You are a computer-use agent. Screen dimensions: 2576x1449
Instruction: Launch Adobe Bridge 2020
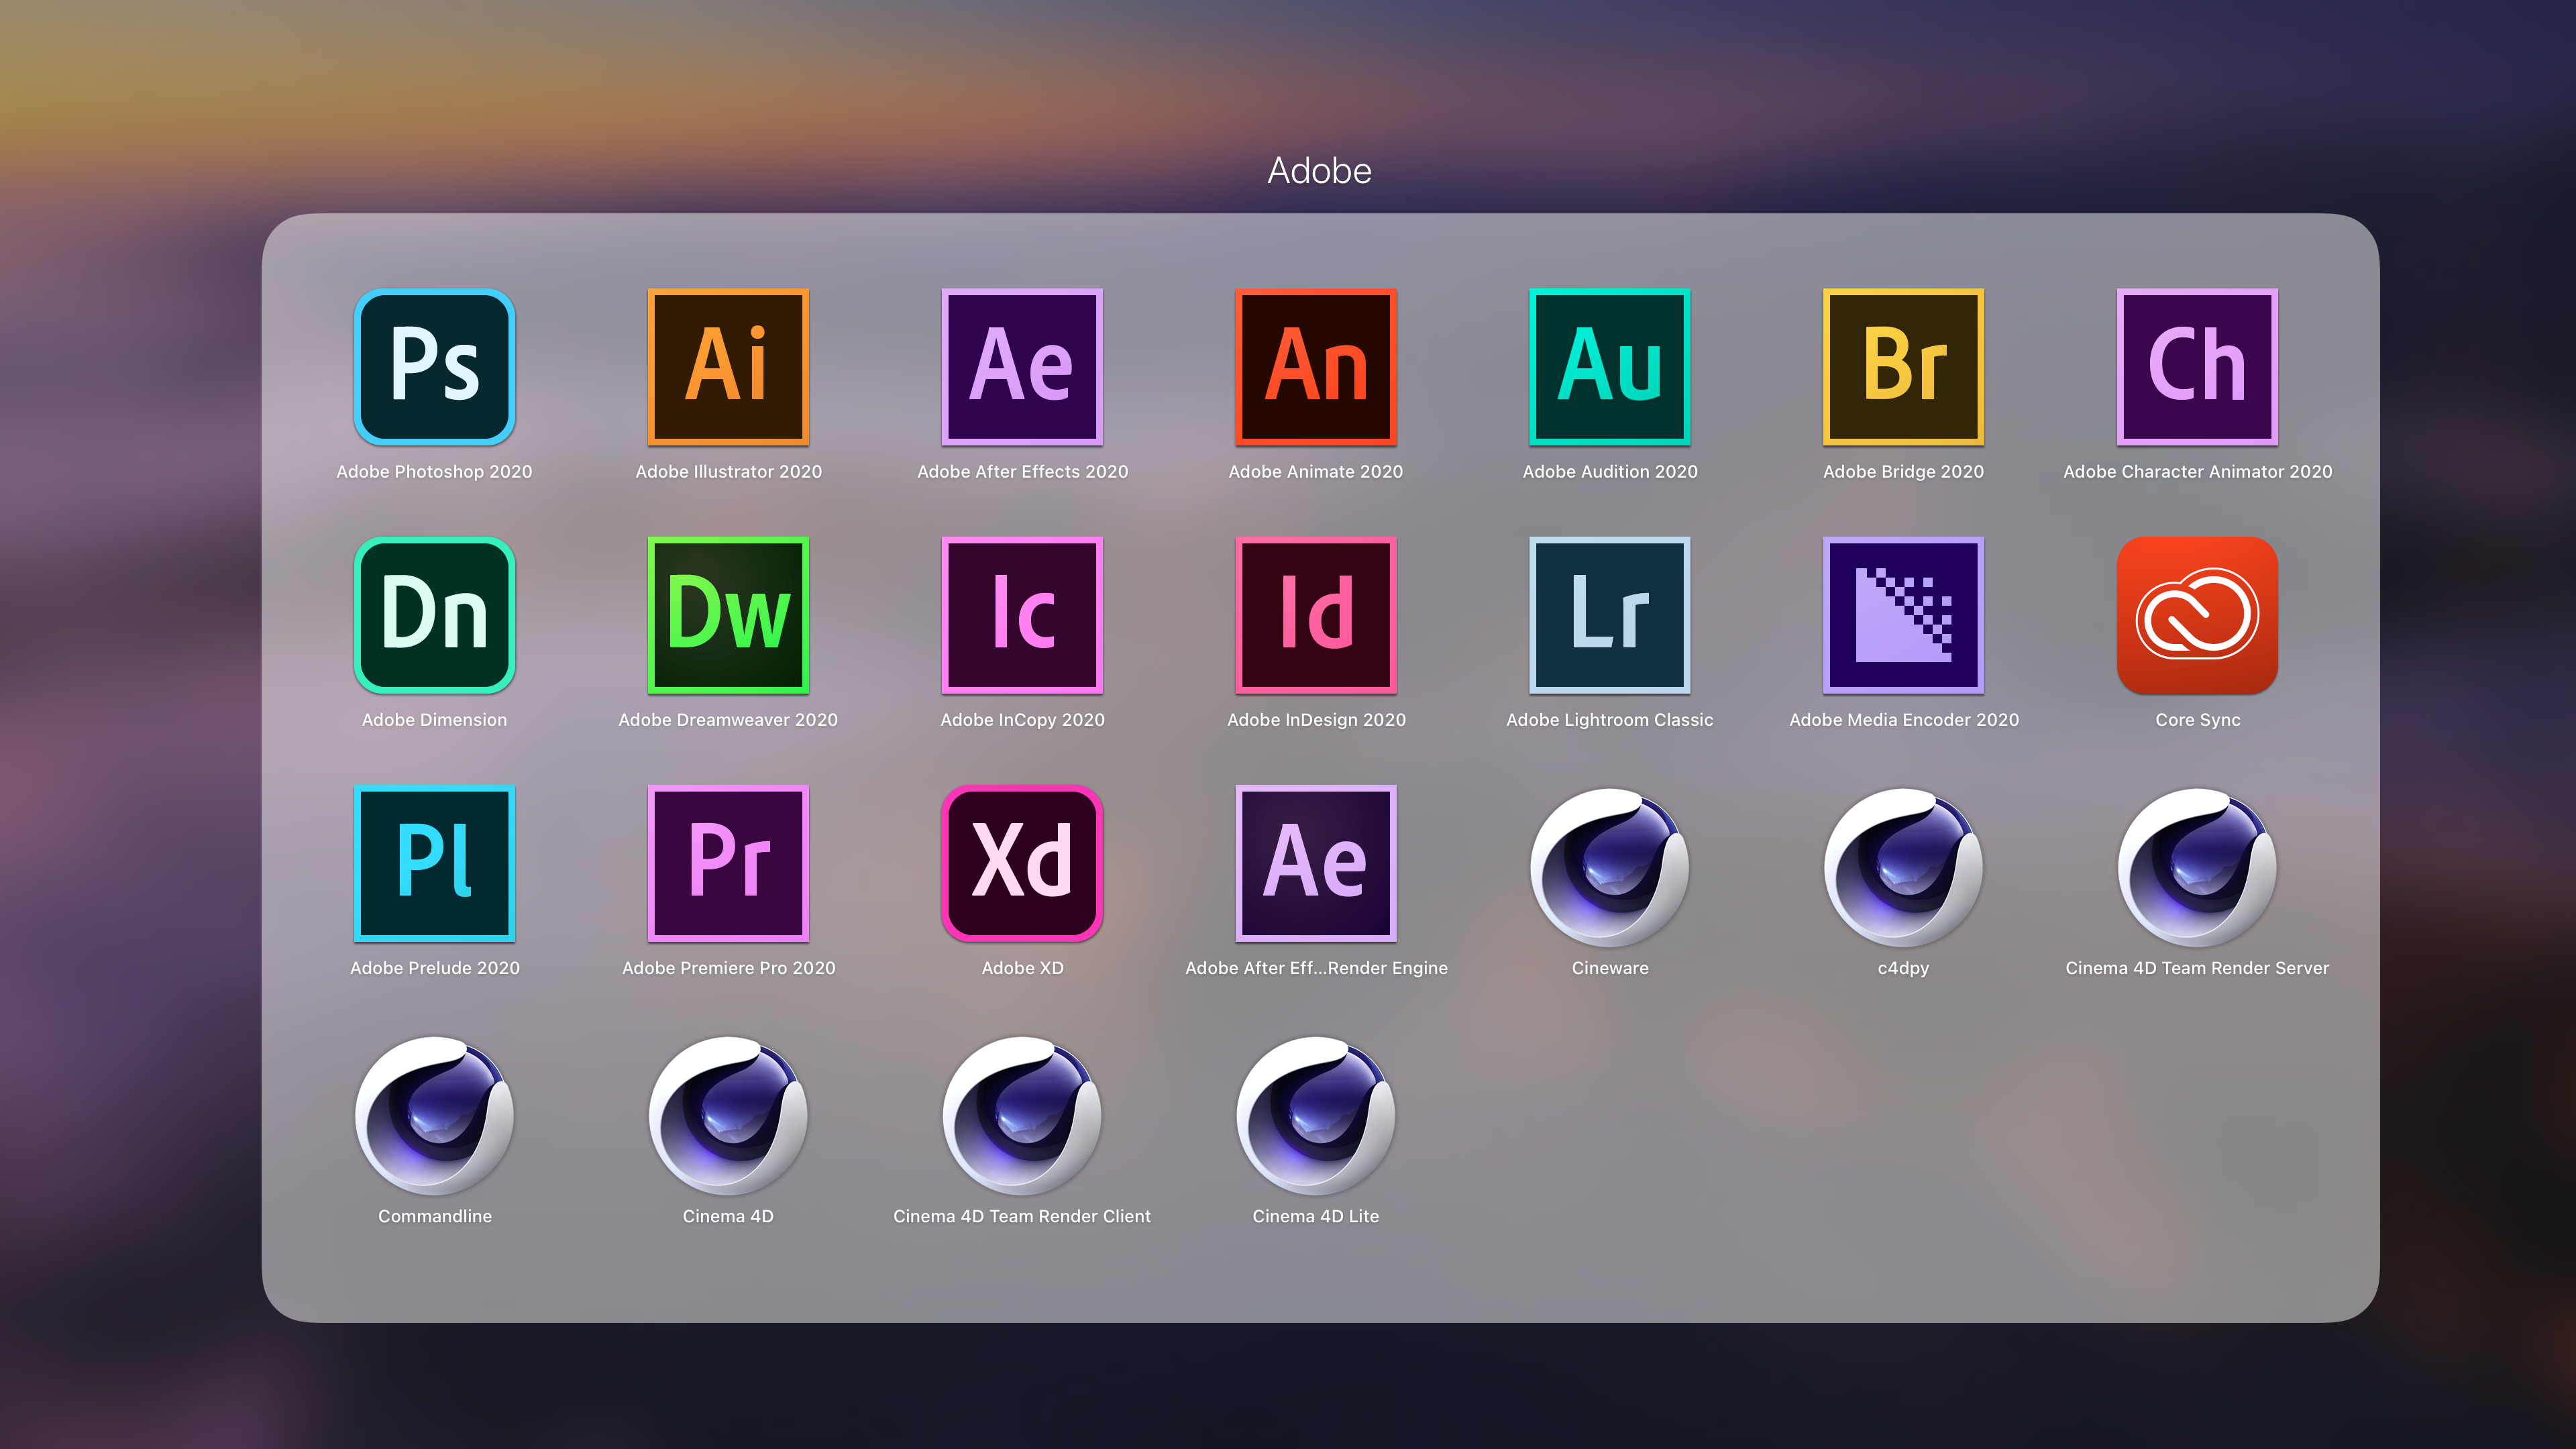1903,365
